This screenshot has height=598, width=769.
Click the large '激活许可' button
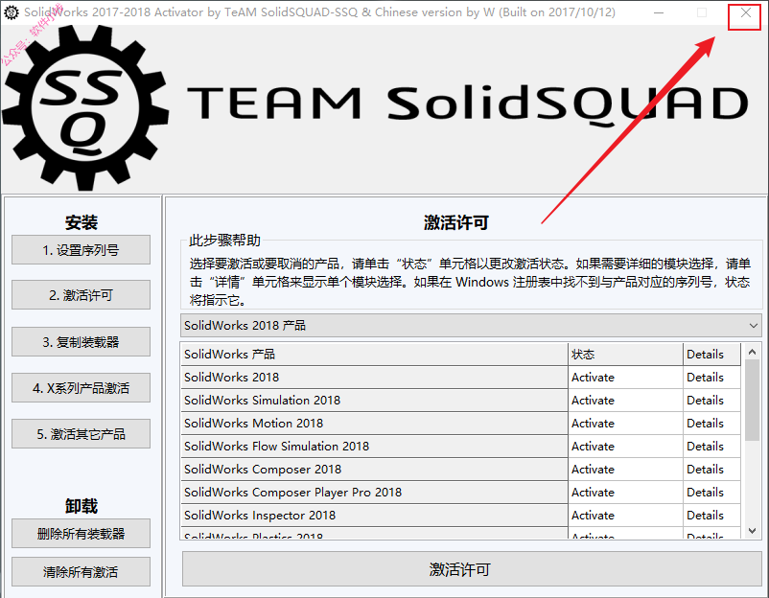(472, 569)
